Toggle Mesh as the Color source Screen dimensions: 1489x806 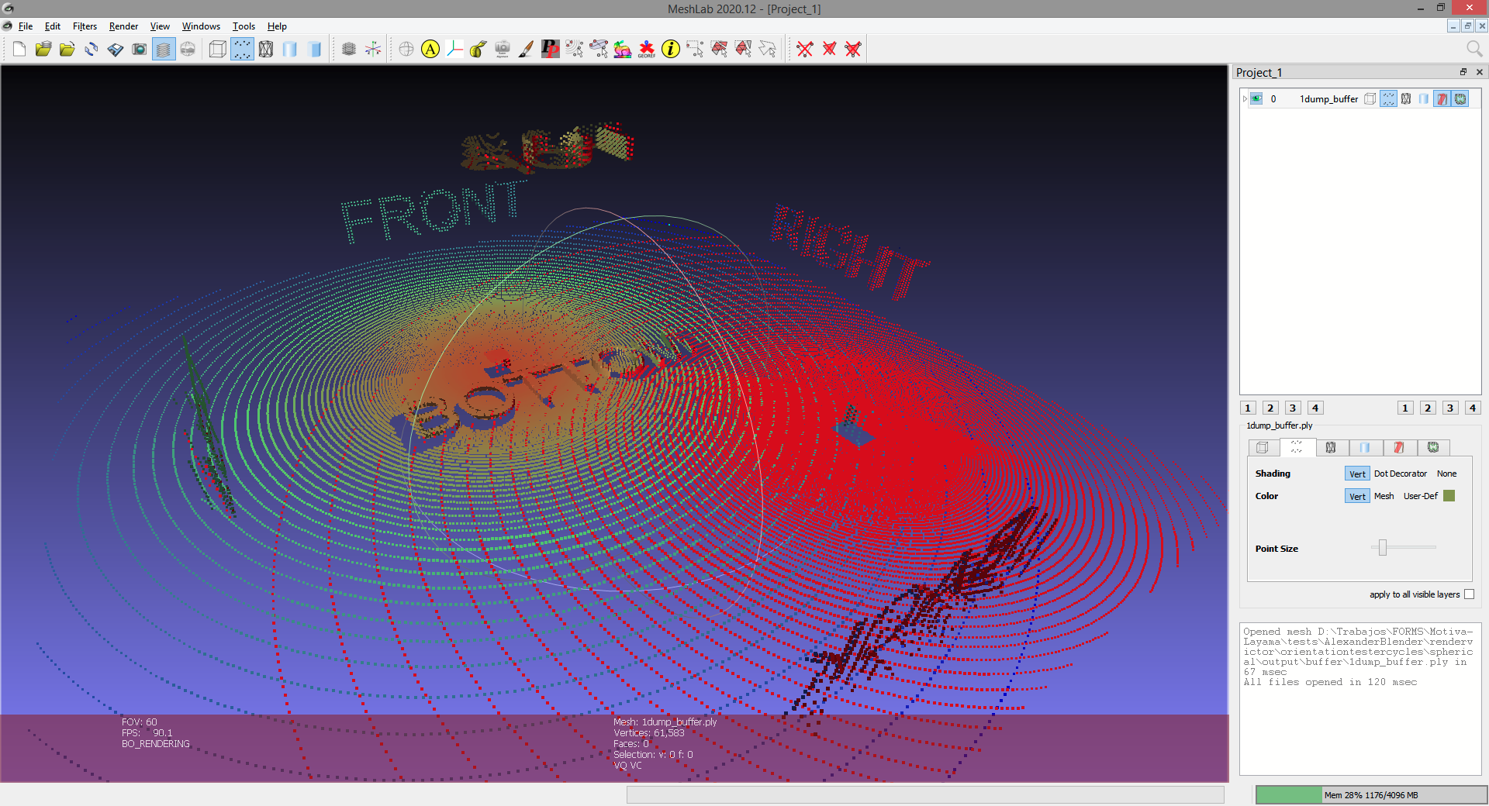pos(1384,496)
